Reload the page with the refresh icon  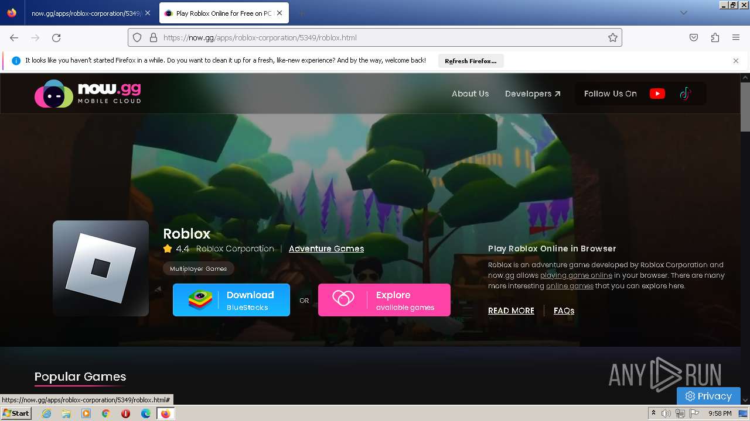tap(56, 37)
